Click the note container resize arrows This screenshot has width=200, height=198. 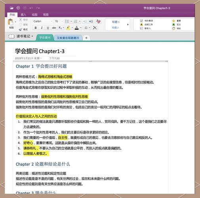[166, 61]
